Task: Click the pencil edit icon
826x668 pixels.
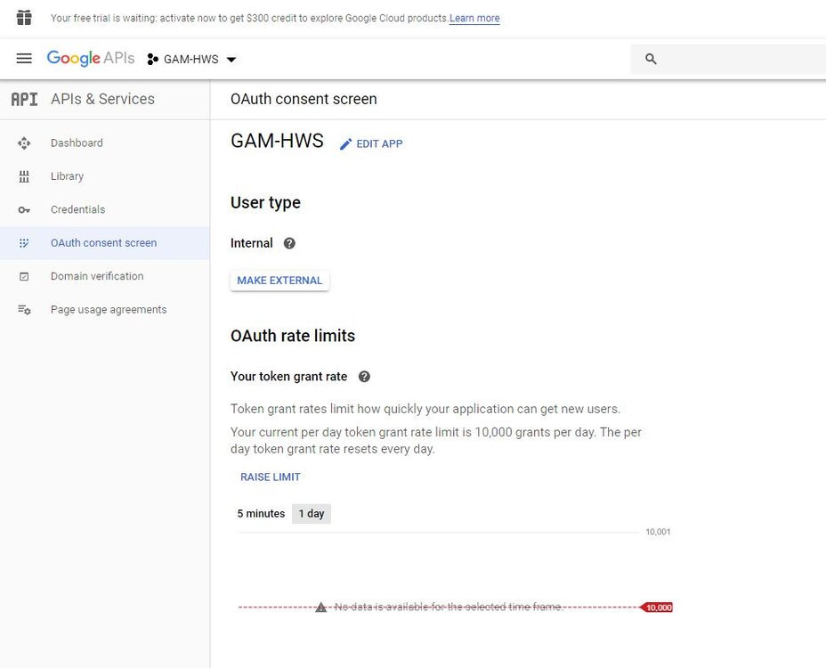Action: pos(345,144)
